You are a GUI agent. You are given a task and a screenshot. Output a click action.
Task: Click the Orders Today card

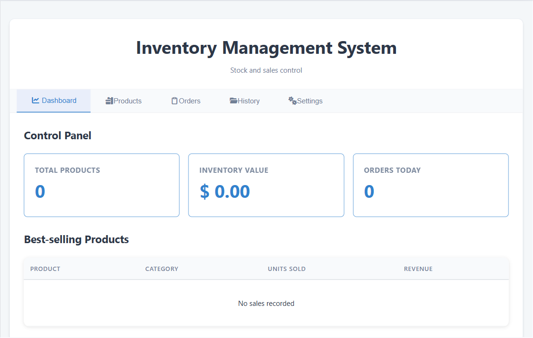tap(430, 185)
